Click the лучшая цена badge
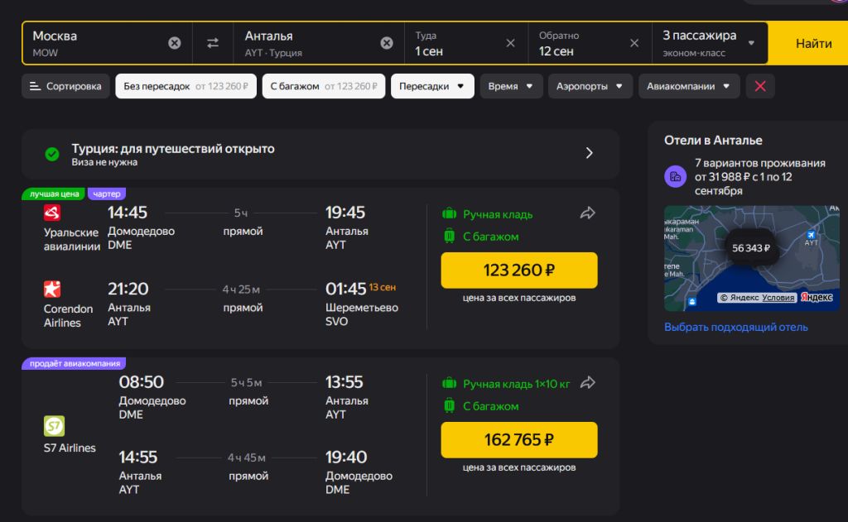The image size is (848, 522). point(54,194)
